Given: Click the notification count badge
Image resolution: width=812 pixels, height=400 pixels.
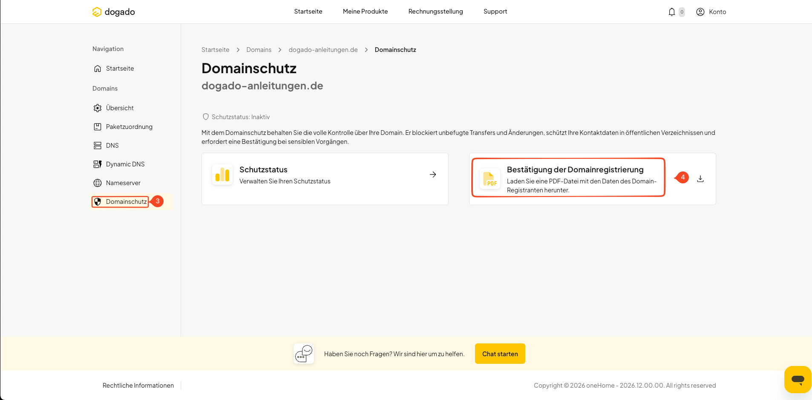Looking at the screenshot, I should (x=682, y=12).
